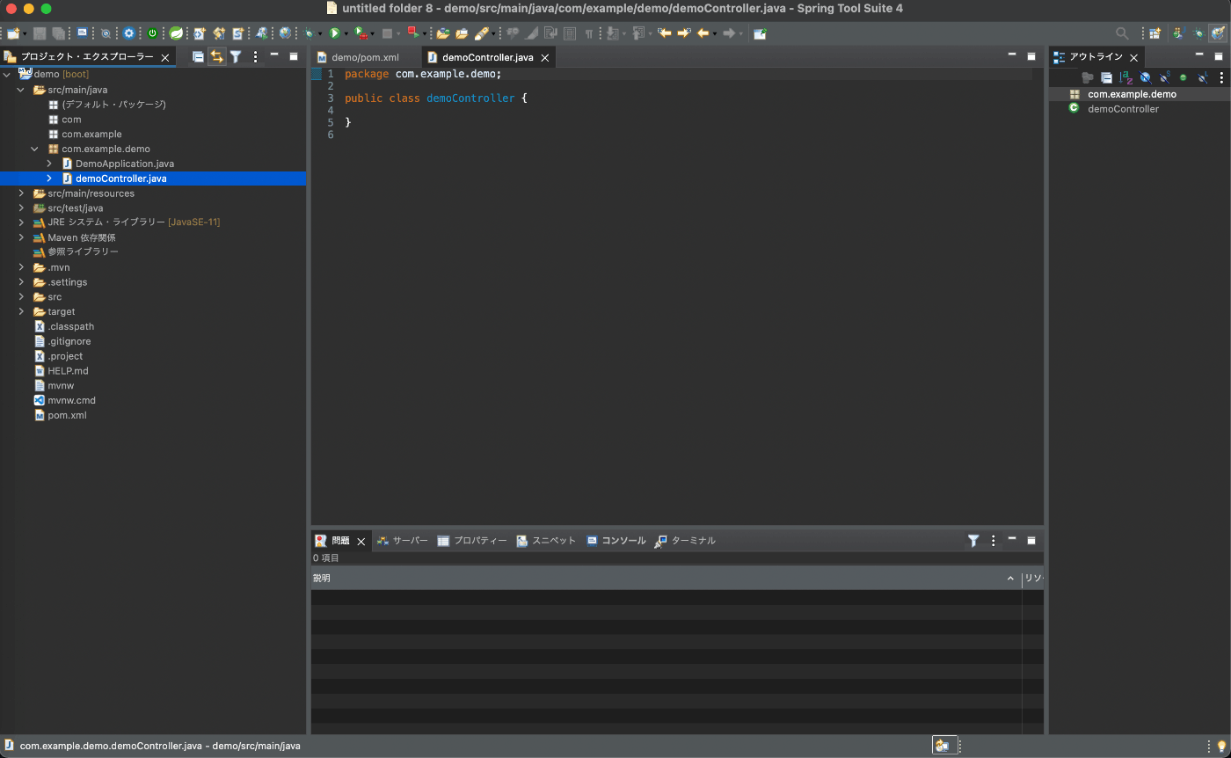Open the スニペット tab
The height and width of the screenshot is (758, 1231).
[x=546, y=541]
